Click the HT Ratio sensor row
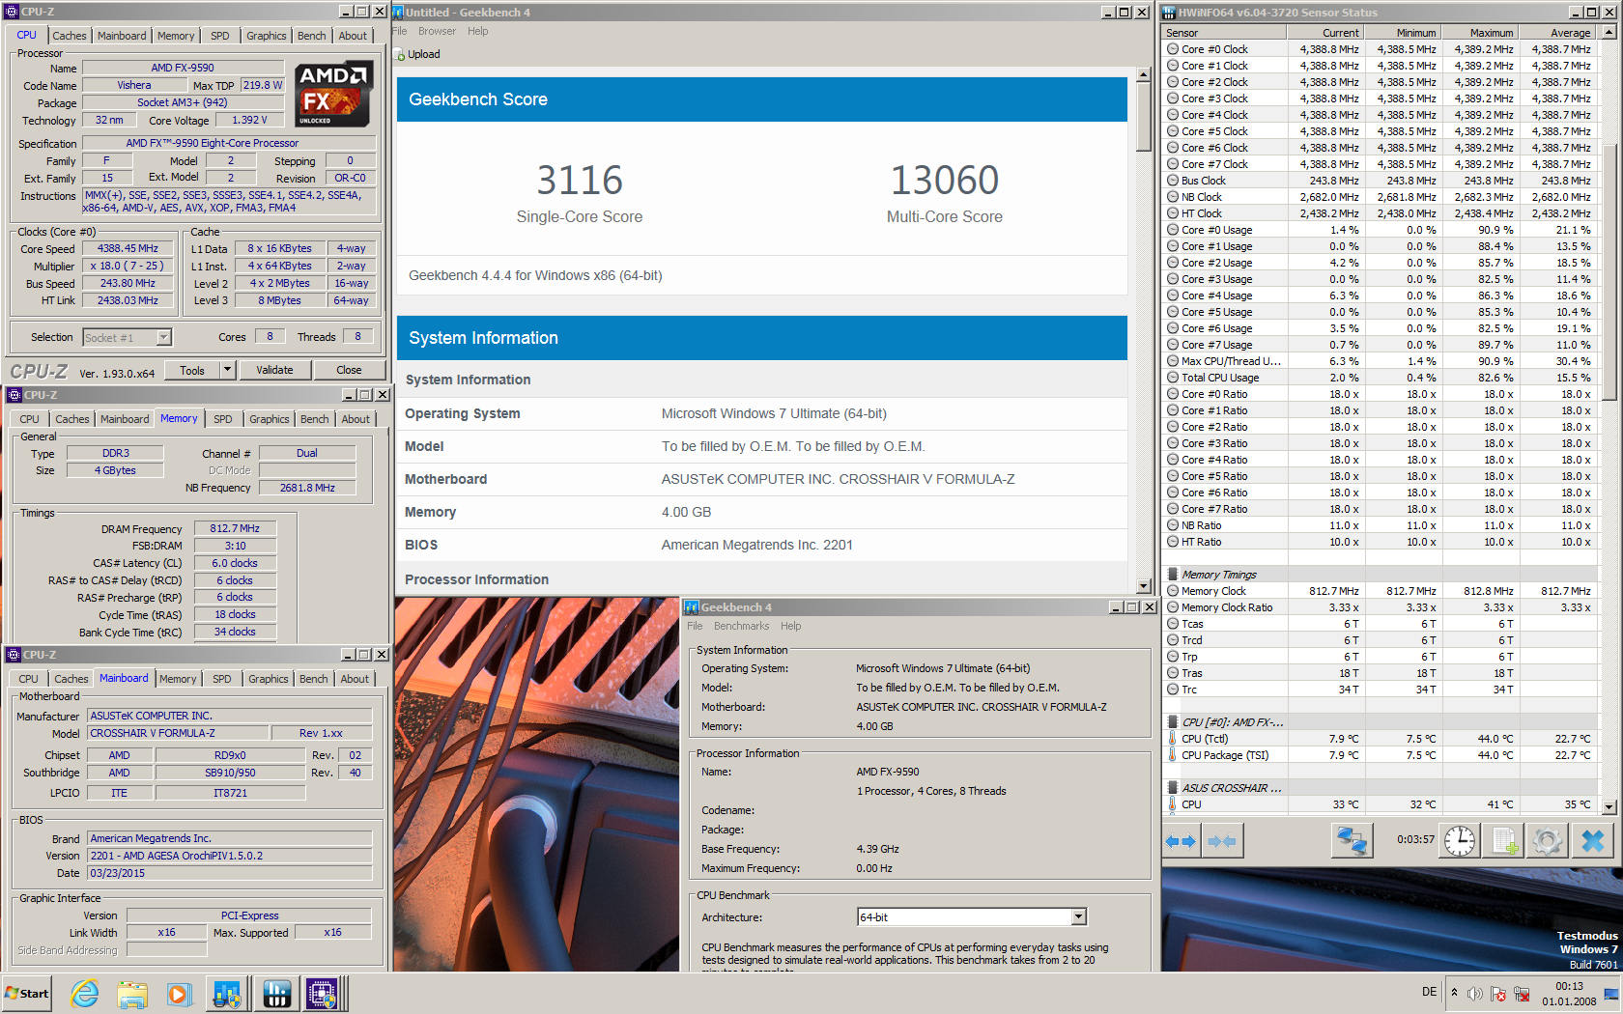The width and height of the screenshot is (1623, 1014). (x=1380, y=542)
